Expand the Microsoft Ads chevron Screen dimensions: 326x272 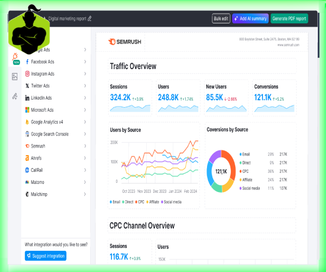pyautogui.click(x=85, y=110)
